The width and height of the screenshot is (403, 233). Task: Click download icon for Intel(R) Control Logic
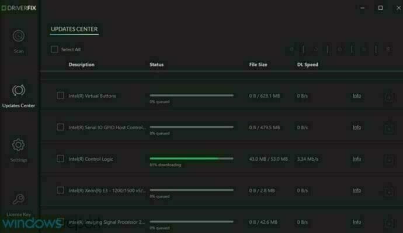(389, 159)
